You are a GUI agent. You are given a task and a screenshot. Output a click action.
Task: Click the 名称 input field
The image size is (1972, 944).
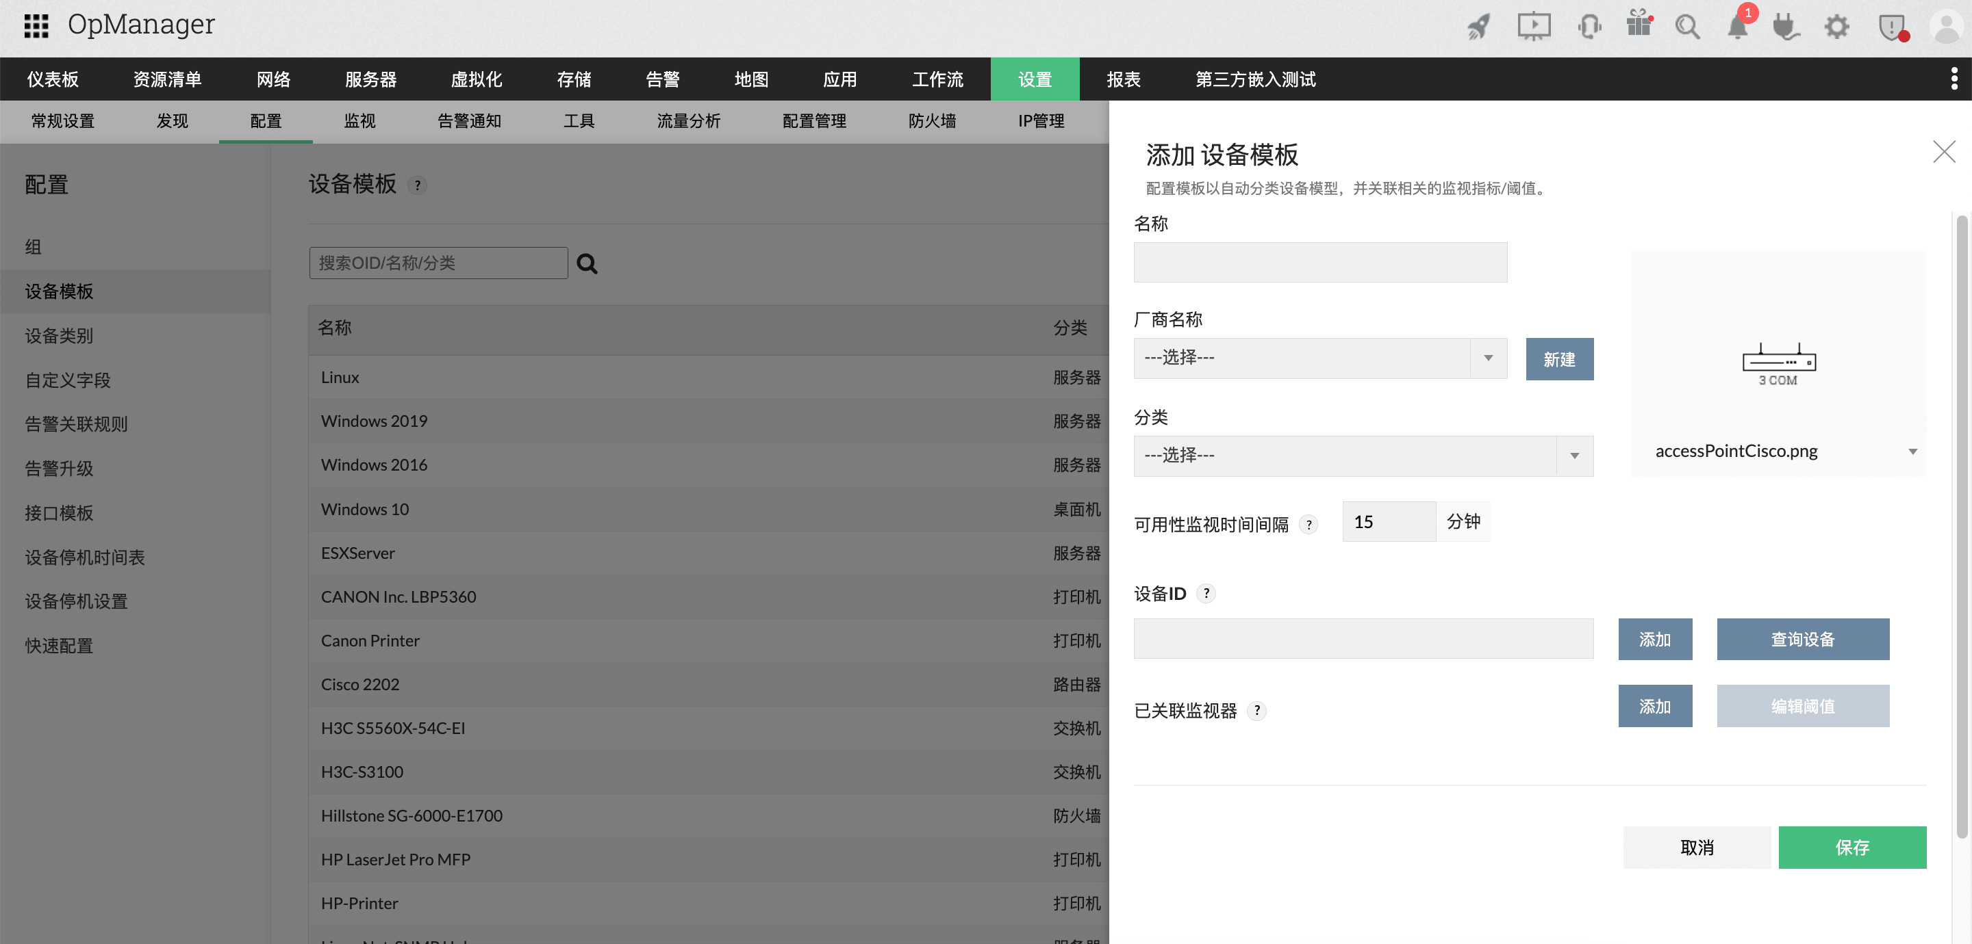1319,263
